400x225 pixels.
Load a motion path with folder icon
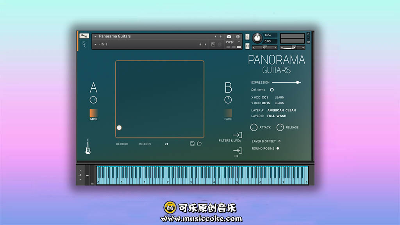point(199,144)
